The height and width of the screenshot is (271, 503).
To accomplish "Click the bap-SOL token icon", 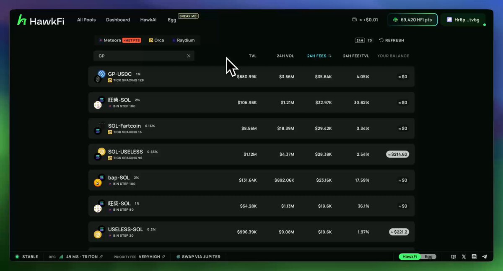I will pos(99,181).
